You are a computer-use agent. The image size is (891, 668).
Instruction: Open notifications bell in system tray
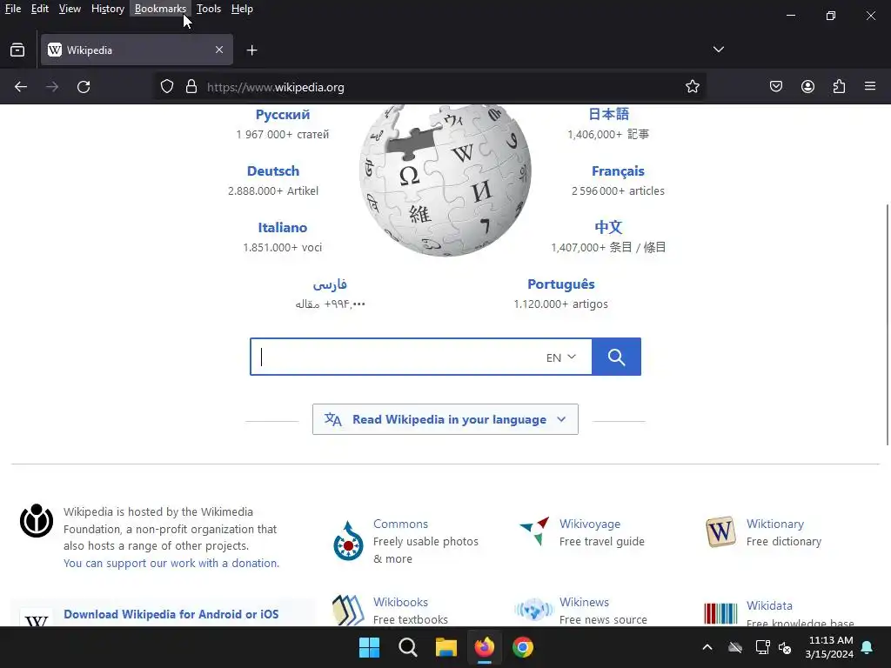click(868, 647)
